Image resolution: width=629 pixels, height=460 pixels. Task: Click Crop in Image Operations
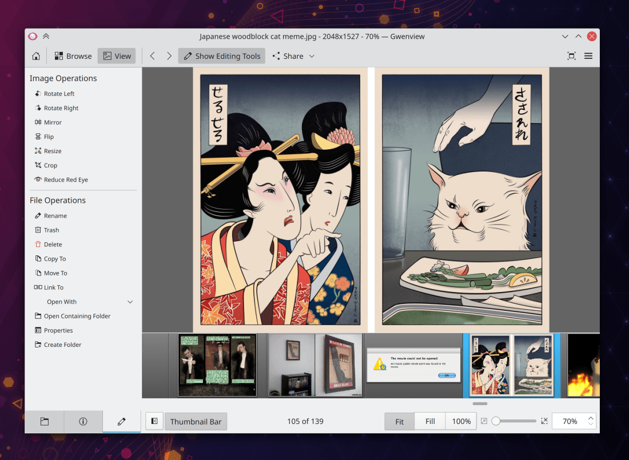tap(50, 165)
